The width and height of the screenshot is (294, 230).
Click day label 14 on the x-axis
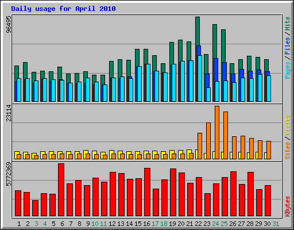(x=129, y=224)
